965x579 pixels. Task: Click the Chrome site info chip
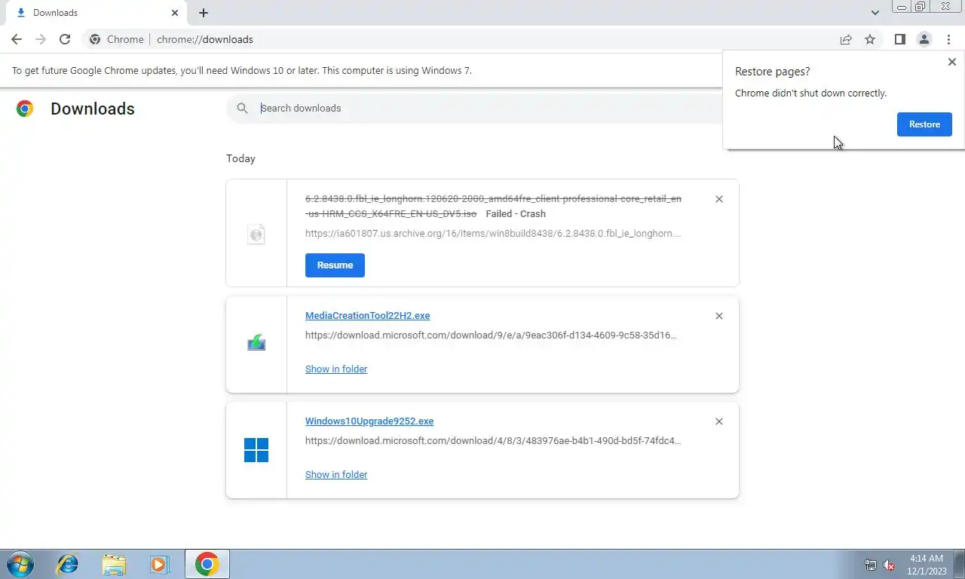point(117,39)
